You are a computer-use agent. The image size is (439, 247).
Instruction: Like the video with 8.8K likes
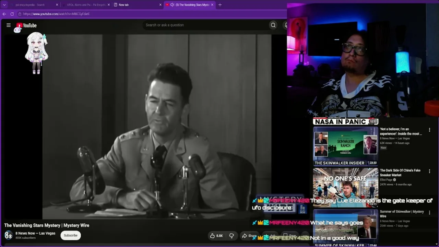click(216, 236)
